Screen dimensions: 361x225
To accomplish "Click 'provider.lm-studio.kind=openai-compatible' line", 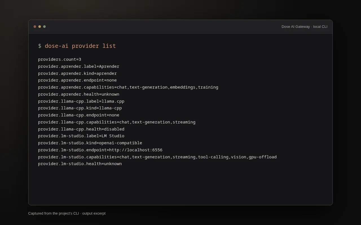I will [x=90, y=143].
